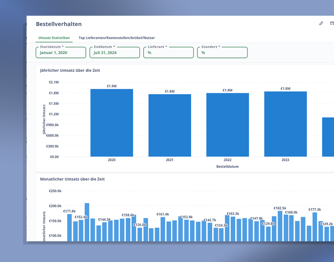Click the monthly bar labeled €124.3k
This screenshot has width=334, height=262.
tap(221, 235)
